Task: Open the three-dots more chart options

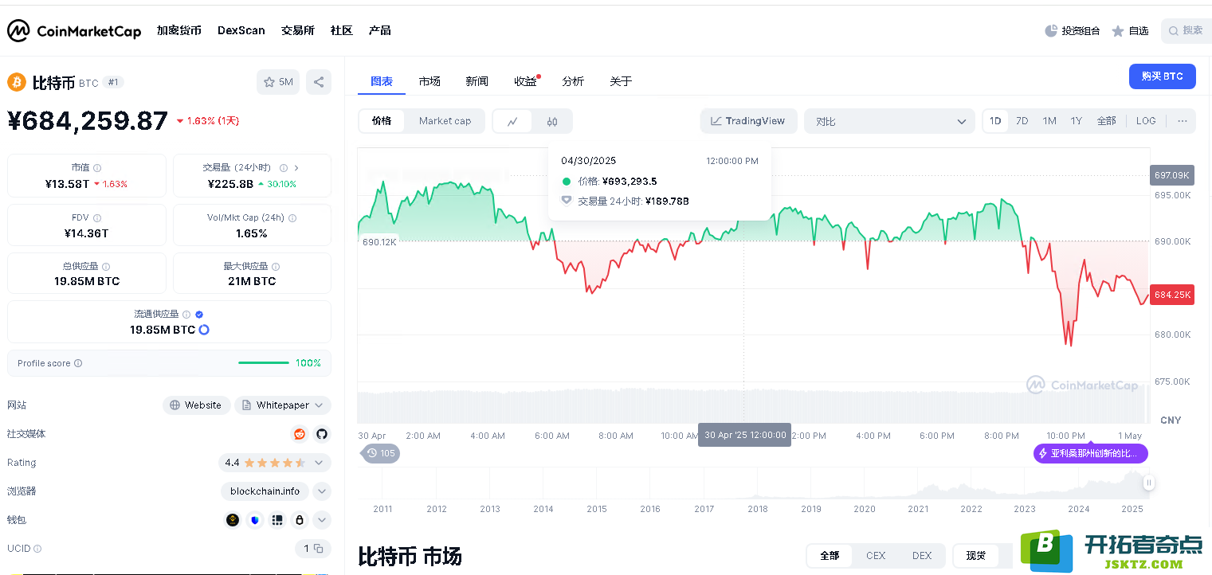Action: coord(1182,121)
